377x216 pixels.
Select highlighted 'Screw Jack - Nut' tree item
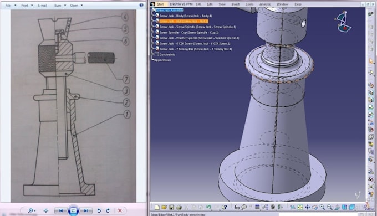184,22
